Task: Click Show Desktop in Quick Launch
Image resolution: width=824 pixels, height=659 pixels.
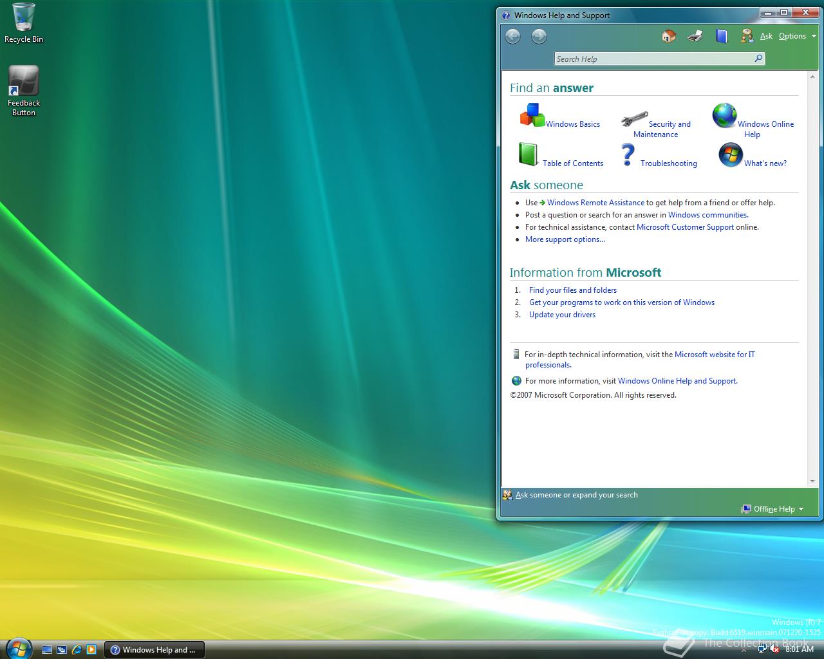Action: pos(47,650)
